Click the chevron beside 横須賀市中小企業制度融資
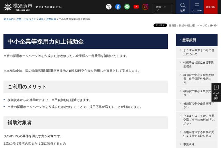This screenshot has height=148, width=221. coord(180,75)
